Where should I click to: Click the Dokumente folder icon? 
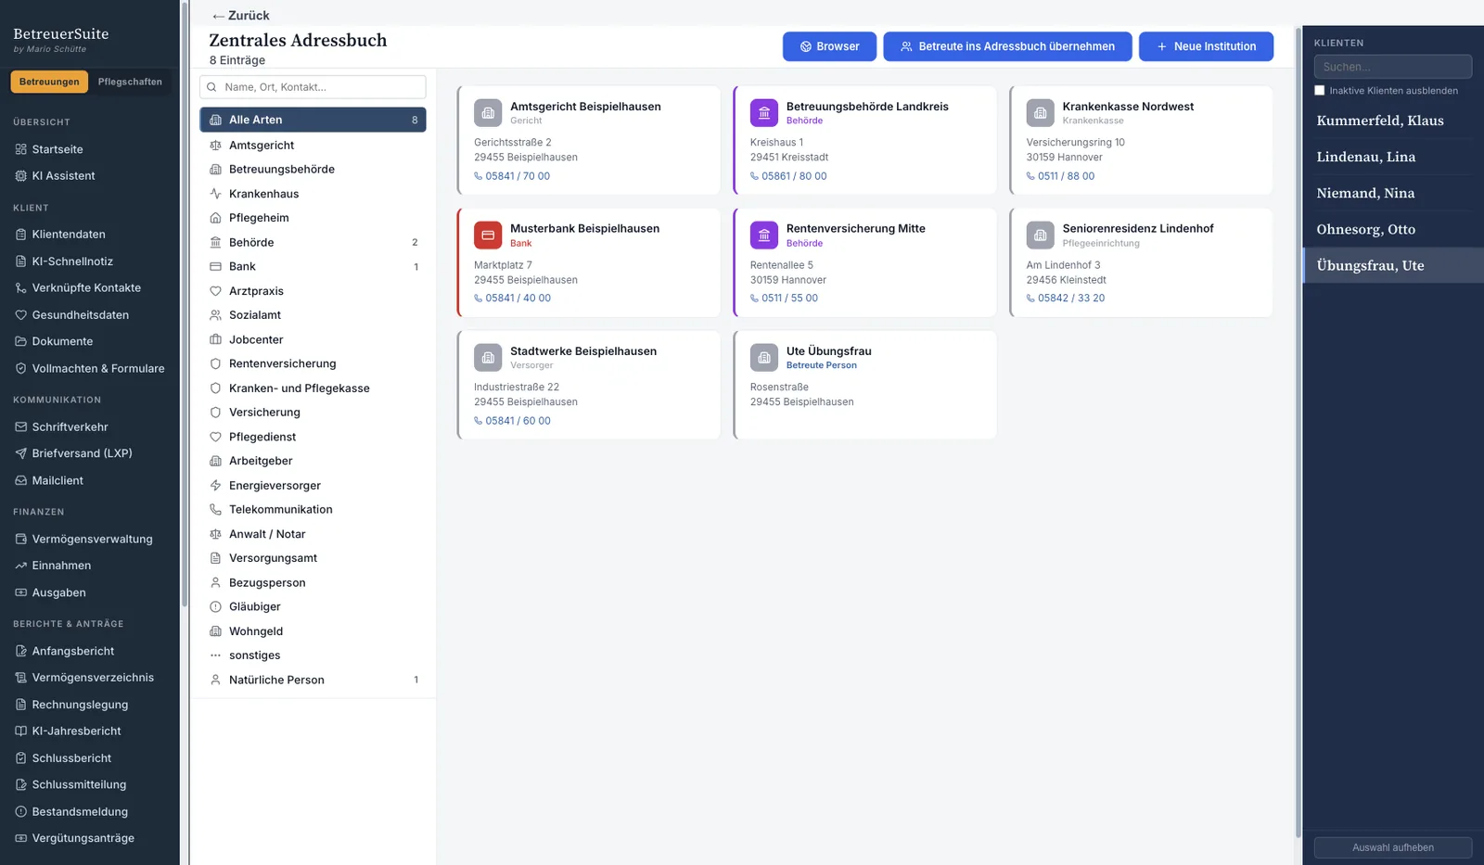coord(21,341)
